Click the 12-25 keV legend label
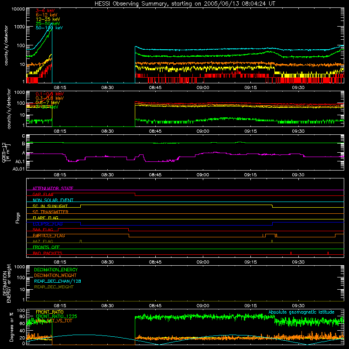Screen dimensions: 349x349 (x=48, y=19)
